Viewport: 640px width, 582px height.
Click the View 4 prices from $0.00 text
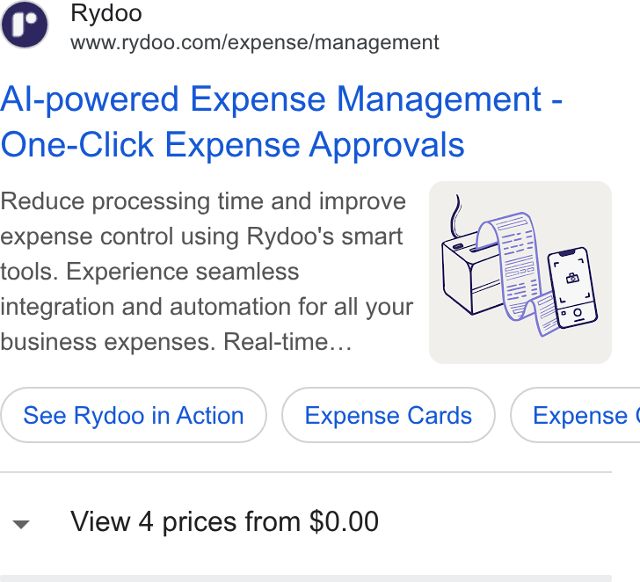[224, 521]
